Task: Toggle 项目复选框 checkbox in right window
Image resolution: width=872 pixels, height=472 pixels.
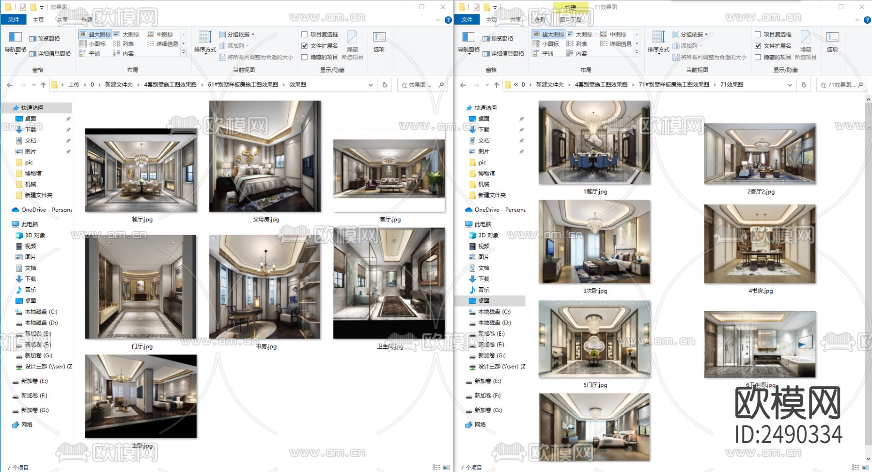Action: point(758,34)
